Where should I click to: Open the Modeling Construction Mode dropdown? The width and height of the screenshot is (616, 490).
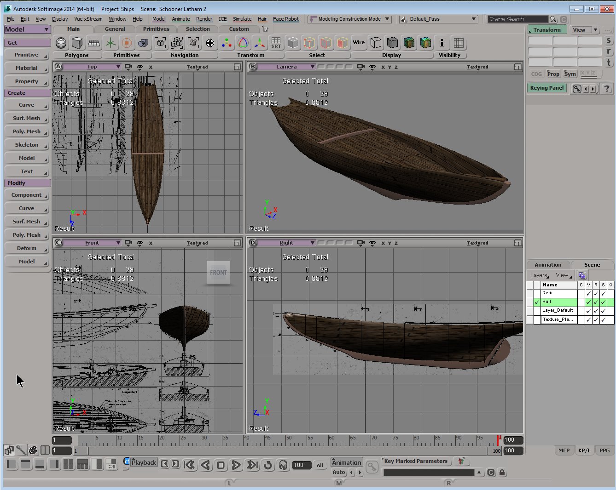(349, 19)
